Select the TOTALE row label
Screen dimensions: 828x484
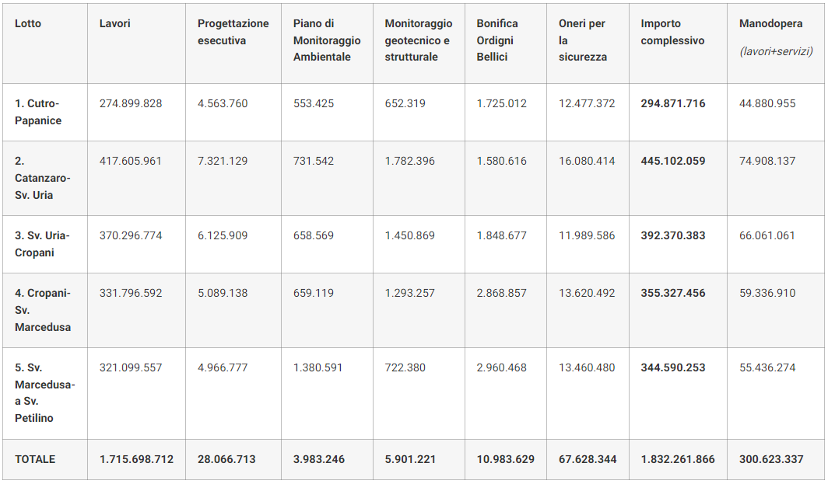(35, 459)
